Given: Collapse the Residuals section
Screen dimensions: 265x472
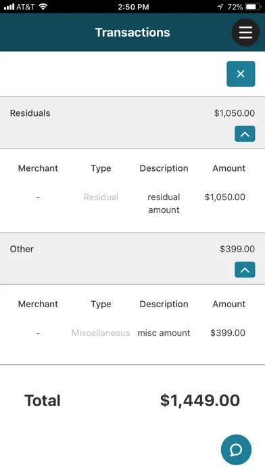Looking at the screenshot, I should 245,134.
